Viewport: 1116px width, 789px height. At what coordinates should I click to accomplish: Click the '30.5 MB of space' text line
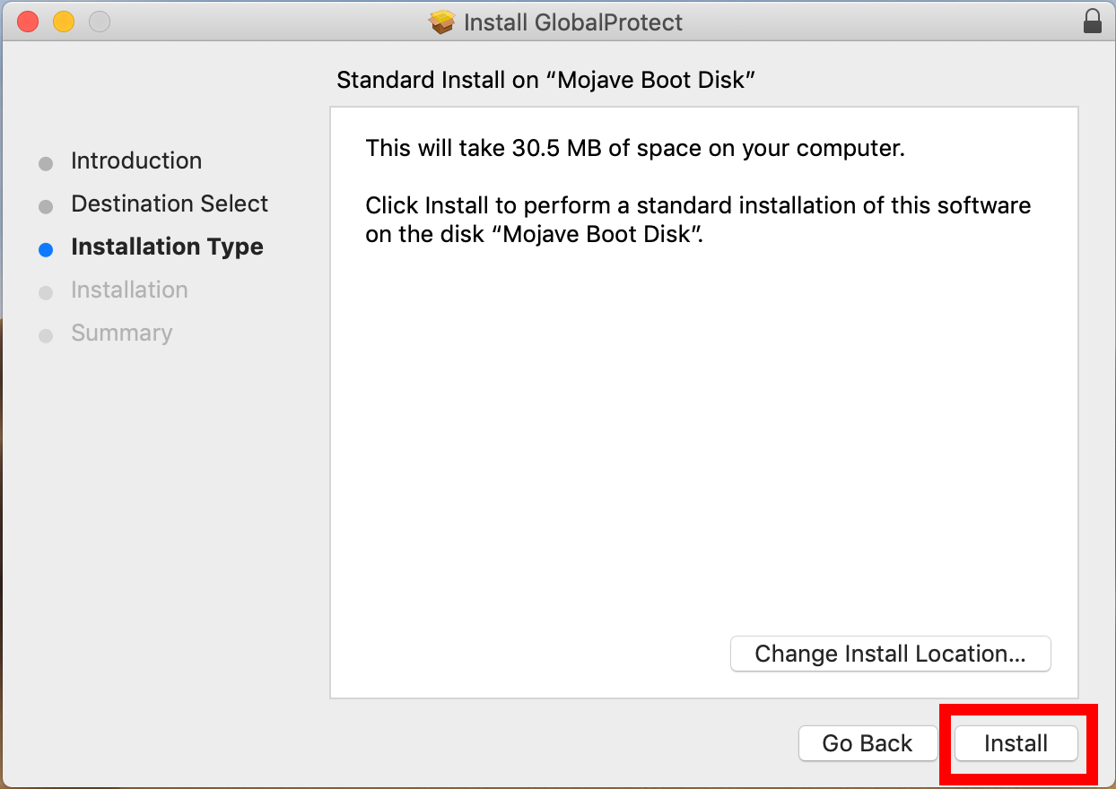[x=635, y=148]
